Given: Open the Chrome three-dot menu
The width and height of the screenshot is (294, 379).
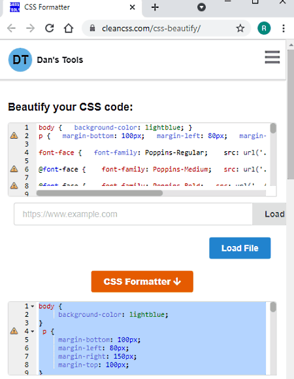Looking at the screenshot, I should click(284, 28).
